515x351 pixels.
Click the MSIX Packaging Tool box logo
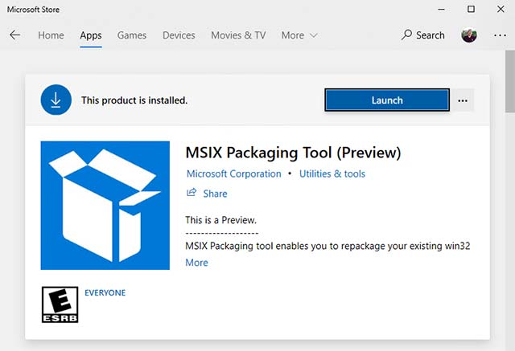(x=105, y=206)
